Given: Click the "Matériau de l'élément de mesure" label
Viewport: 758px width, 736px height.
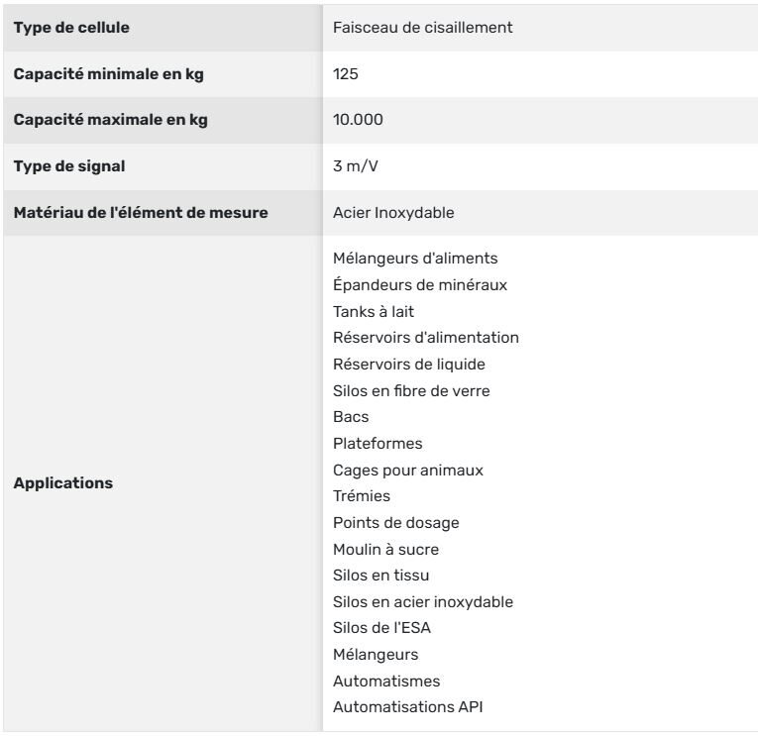Looking at the screenshot, I should (141, 212).
